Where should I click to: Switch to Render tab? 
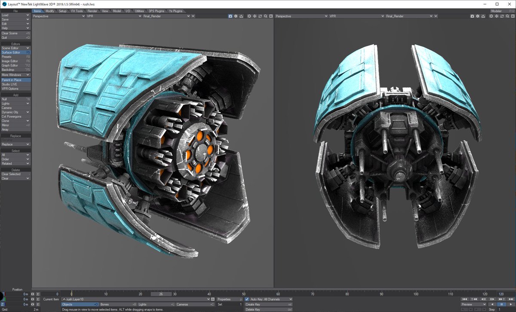coord(92,11)
